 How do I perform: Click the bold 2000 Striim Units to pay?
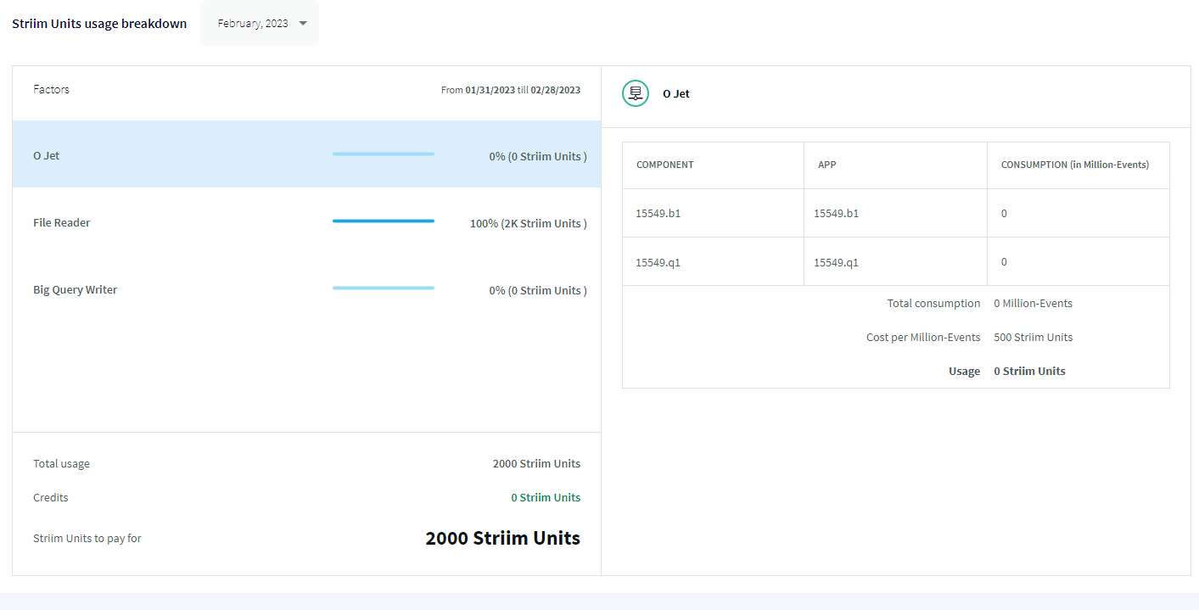tap(503, 538)
